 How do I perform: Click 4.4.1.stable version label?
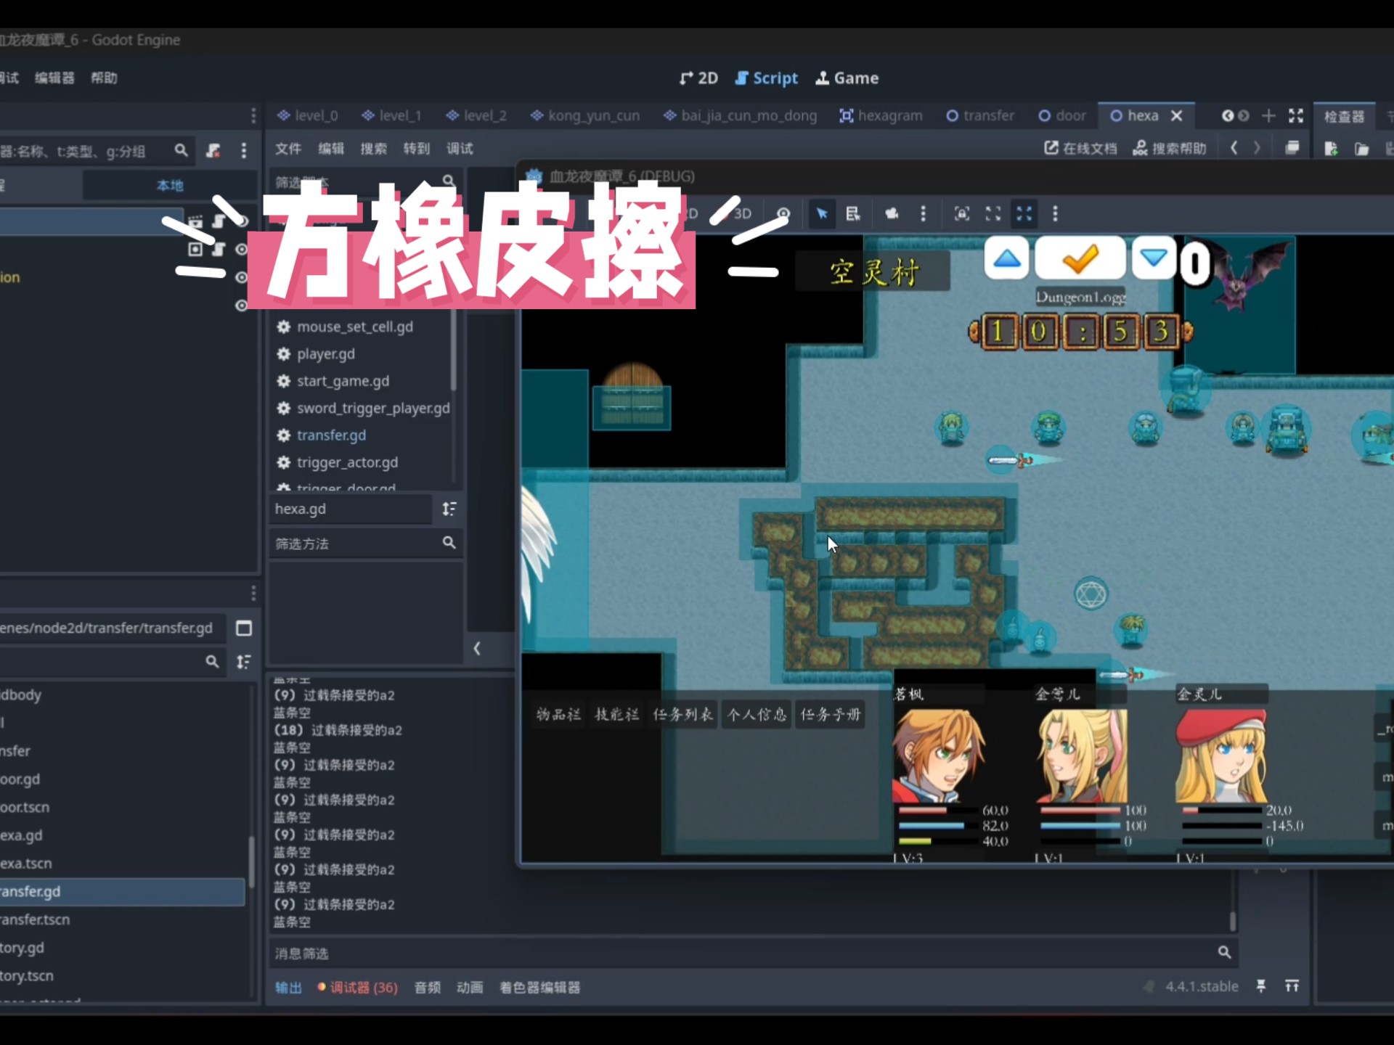click(1202, 986)
